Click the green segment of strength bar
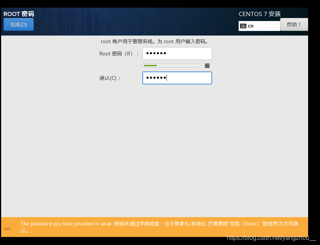 pyautogui.click(x=150, y=65)
